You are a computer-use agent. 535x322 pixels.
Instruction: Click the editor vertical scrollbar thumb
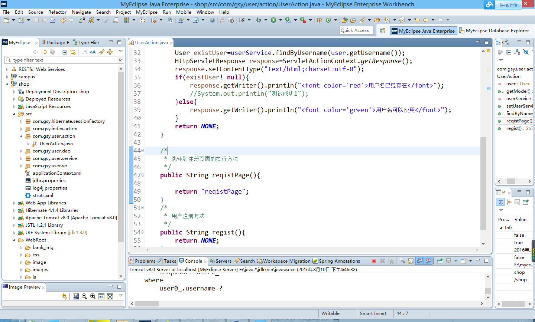click(483, 184)
